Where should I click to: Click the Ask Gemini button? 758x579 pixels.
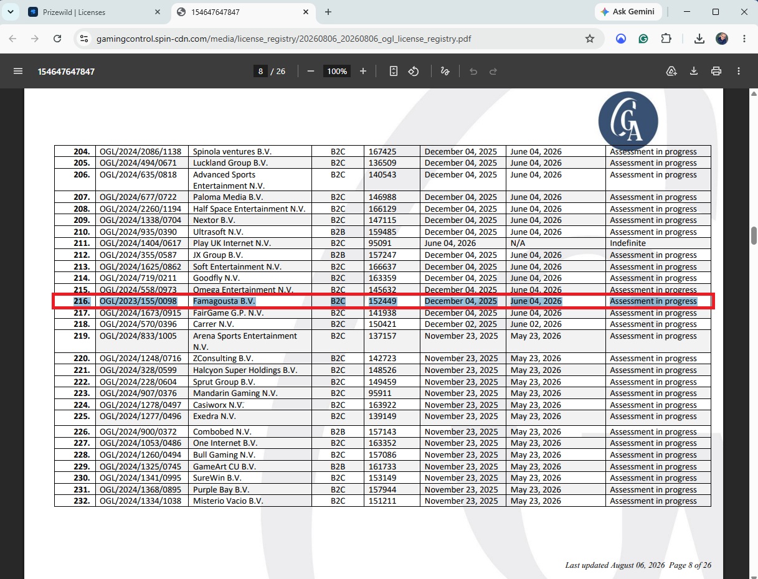point(628,12)
